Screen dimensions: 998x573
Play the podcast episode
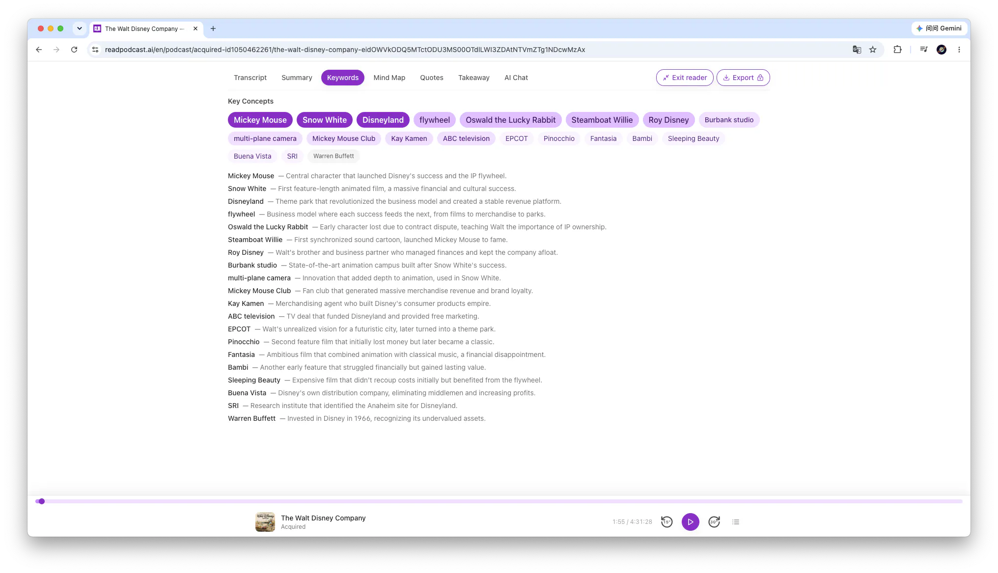click(x=690, y=522)
